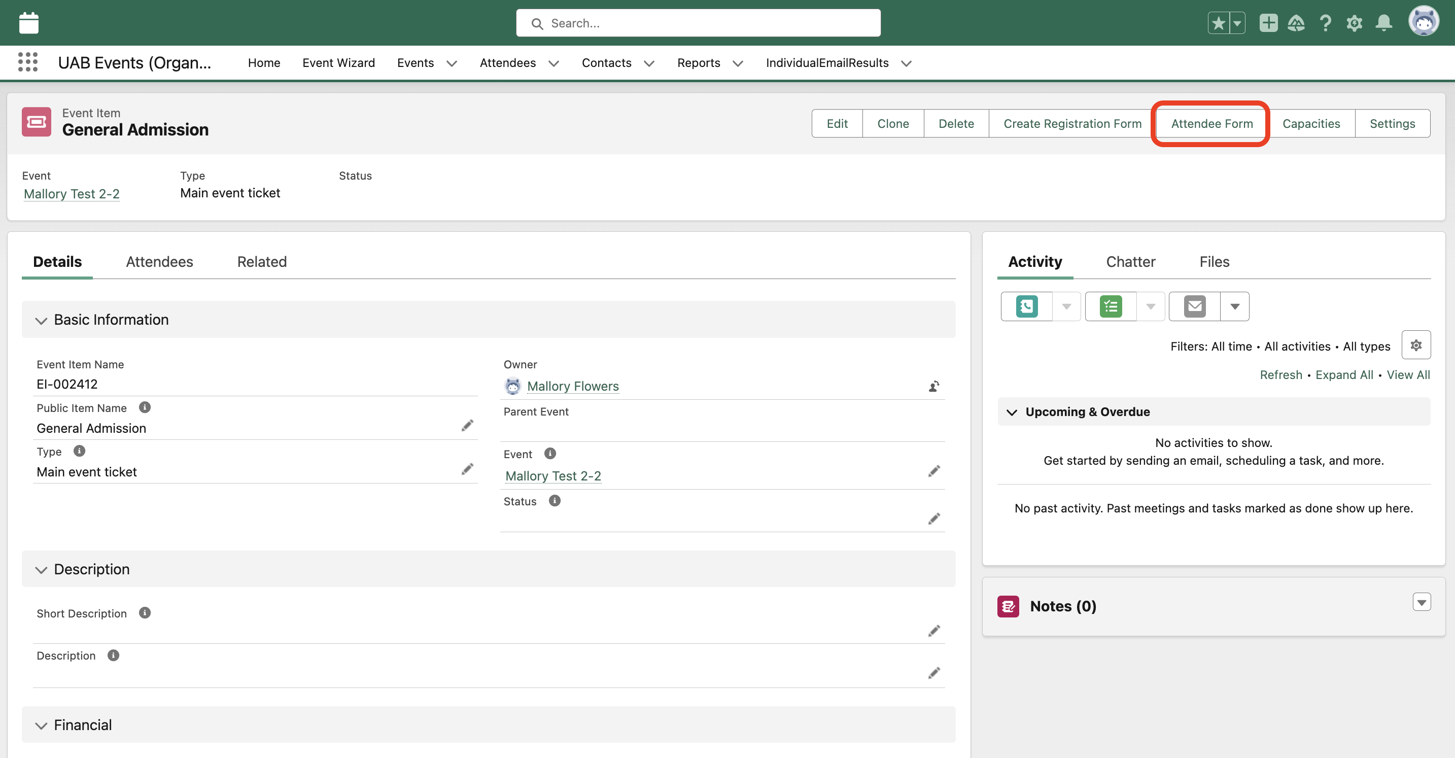Image resolution: width=1455 pixels, height=758 pixels.
Task: Click the New Task list icon
Action: pyautogui.click(x=1111, y=307)
